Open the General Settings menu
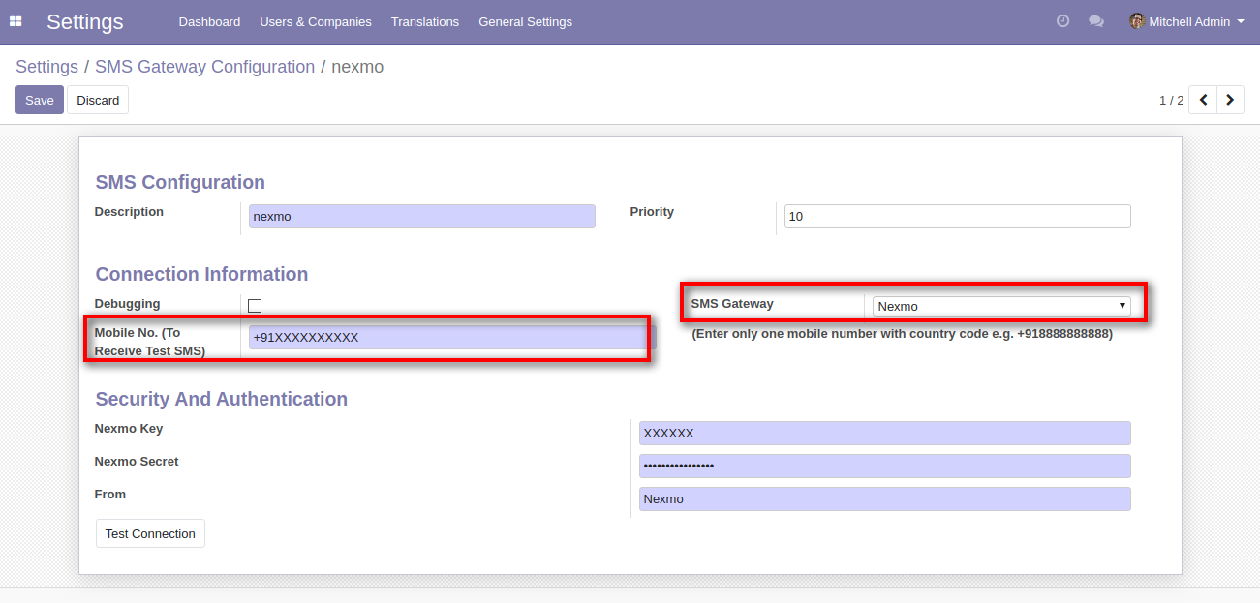The height and width of the screenshot is (603, 1260). (525, 21)
